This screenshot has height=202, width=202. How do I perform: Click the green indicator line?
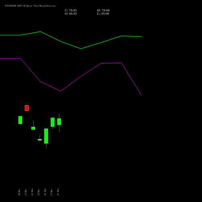point(81,48)
